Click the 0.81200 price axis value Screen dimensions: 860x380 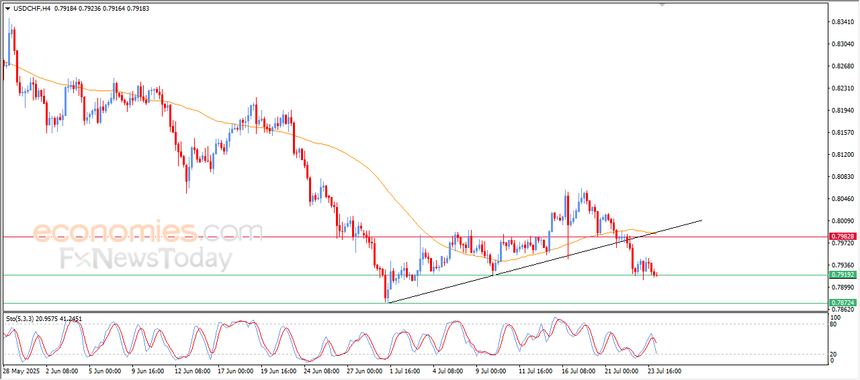843,155
